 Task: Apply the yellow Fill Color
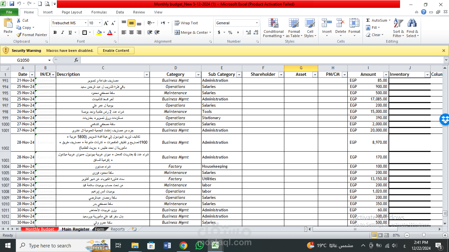[99, 32]
